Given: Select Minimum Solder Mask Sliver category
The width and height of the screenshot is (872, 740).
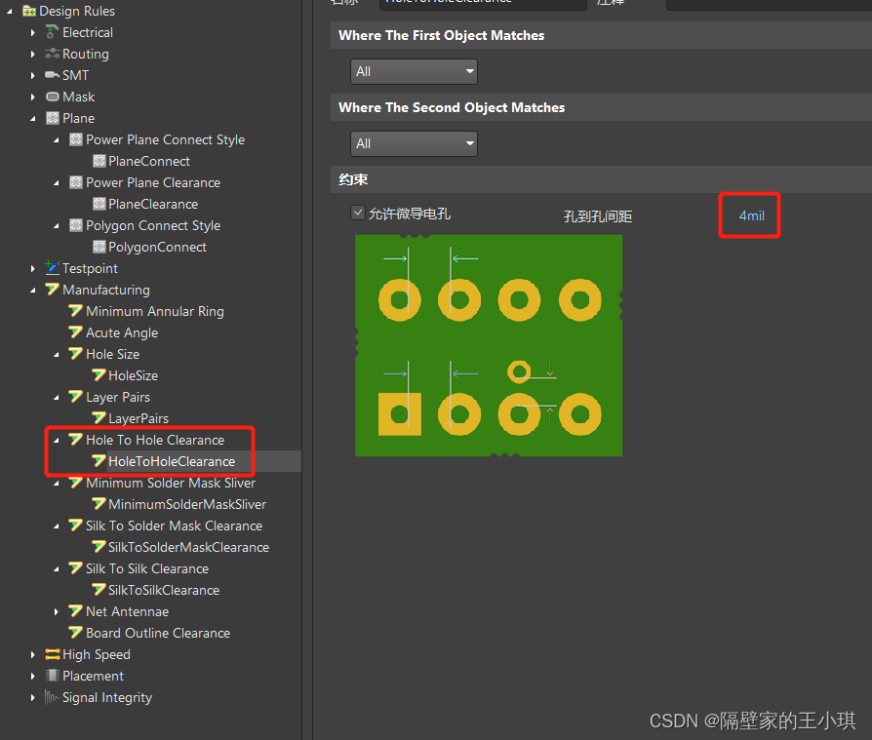Looking at the screenshot, I should pyautogui.click(x=171, y=483).
